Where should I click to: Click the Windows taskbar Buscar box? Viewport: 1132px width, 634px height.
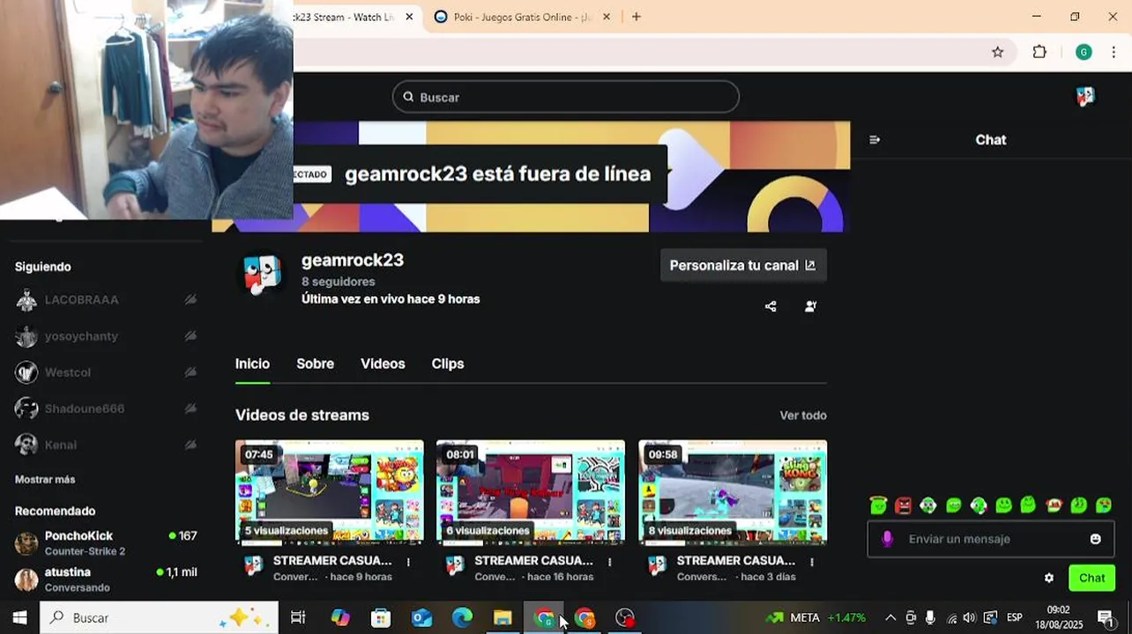(159, 618)
